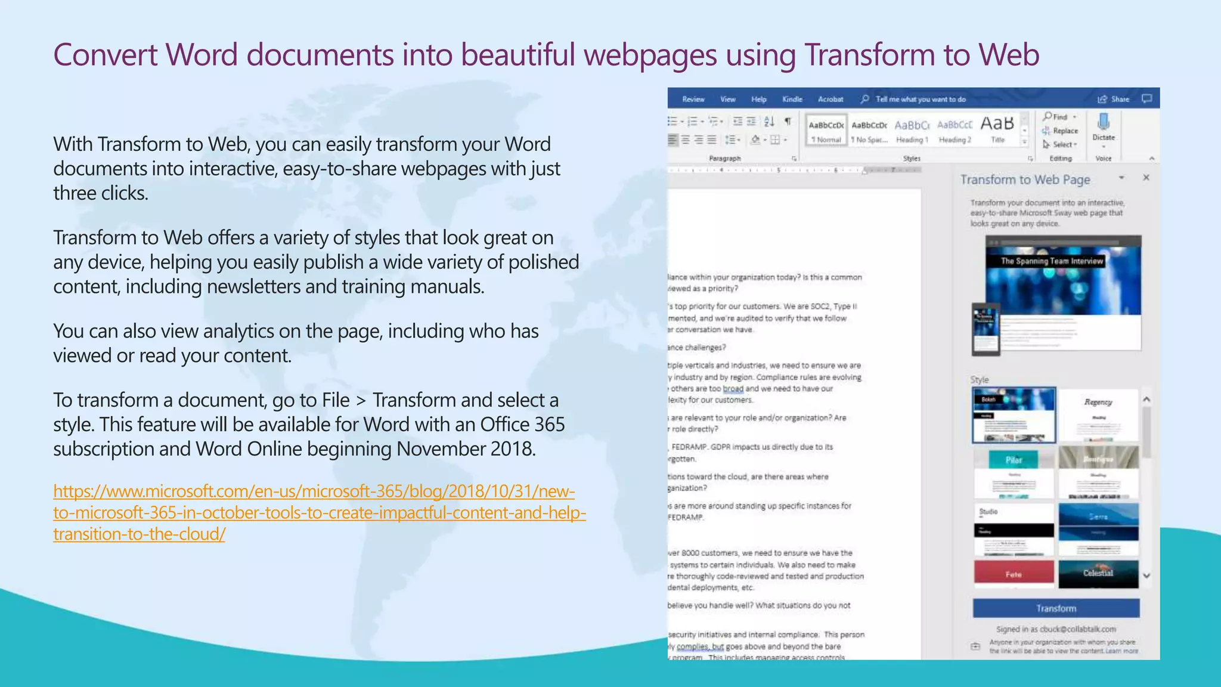Click the blue Transform button
Viewport: 1221px width, 687px height.
pyautogui.click(x=1056, y=608)
